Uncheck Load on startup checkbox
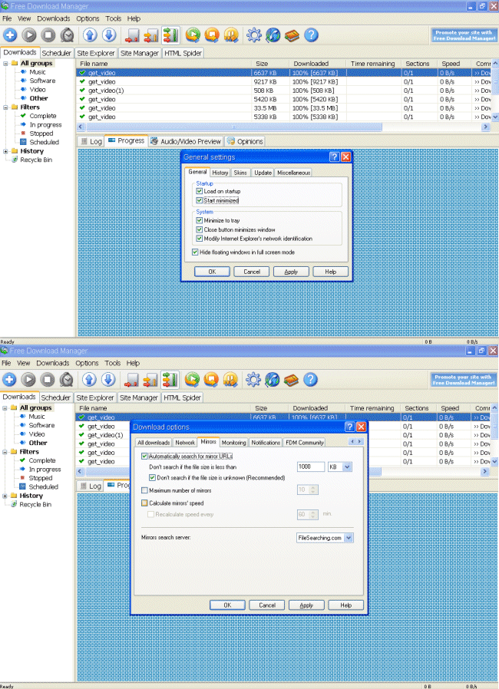 (199, 191)
